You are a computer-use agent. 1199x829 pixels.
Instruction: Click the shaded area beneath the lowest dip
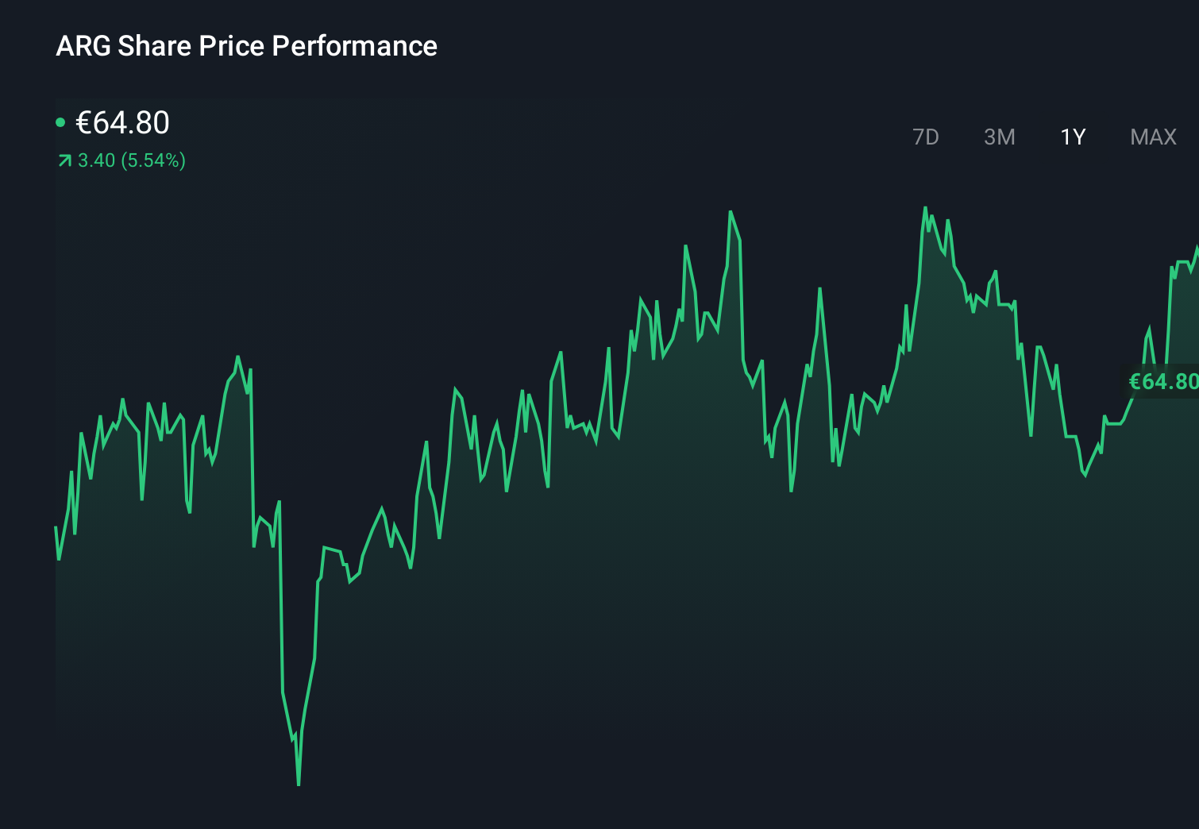coord(299,806)
